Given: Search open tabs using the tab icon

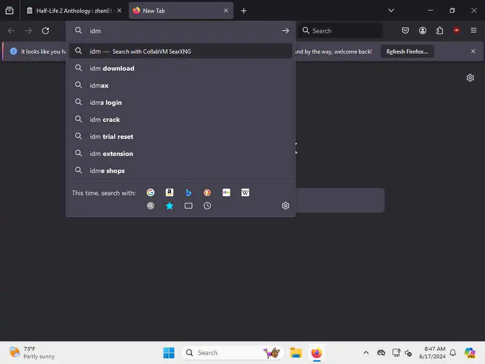Looking at the screenshot, I should click(x=189, y=206).
